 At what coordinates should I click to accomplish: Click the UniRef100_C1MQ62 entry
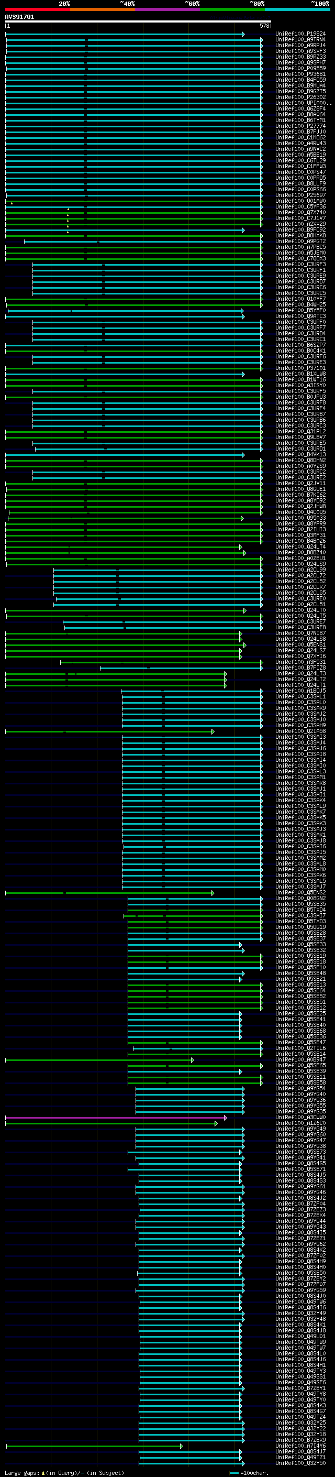coord(300,138)
